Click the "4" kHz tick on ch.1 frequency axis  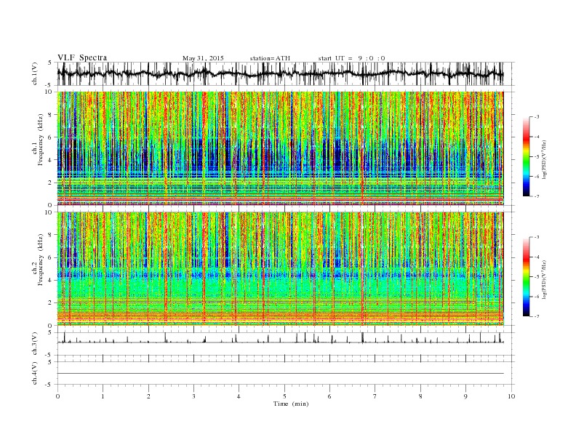point(50,160)
